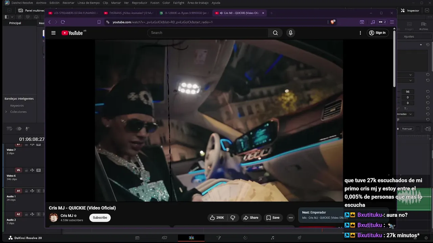The width and height of the screenshot is (433, 243).
Task: Click the timeline view options checklist icon
Action: click(9, 129)
